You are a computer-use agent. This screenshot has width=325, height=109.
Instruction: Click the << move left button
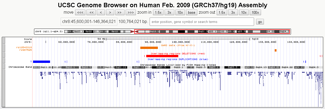pos(91,12)
